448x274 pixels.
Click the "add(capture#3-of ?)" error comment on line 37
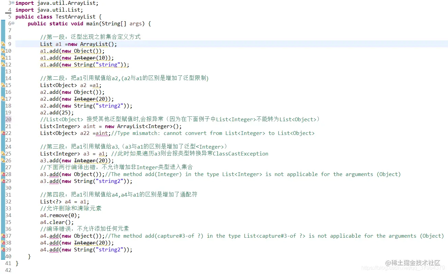[x=274, y=236]
